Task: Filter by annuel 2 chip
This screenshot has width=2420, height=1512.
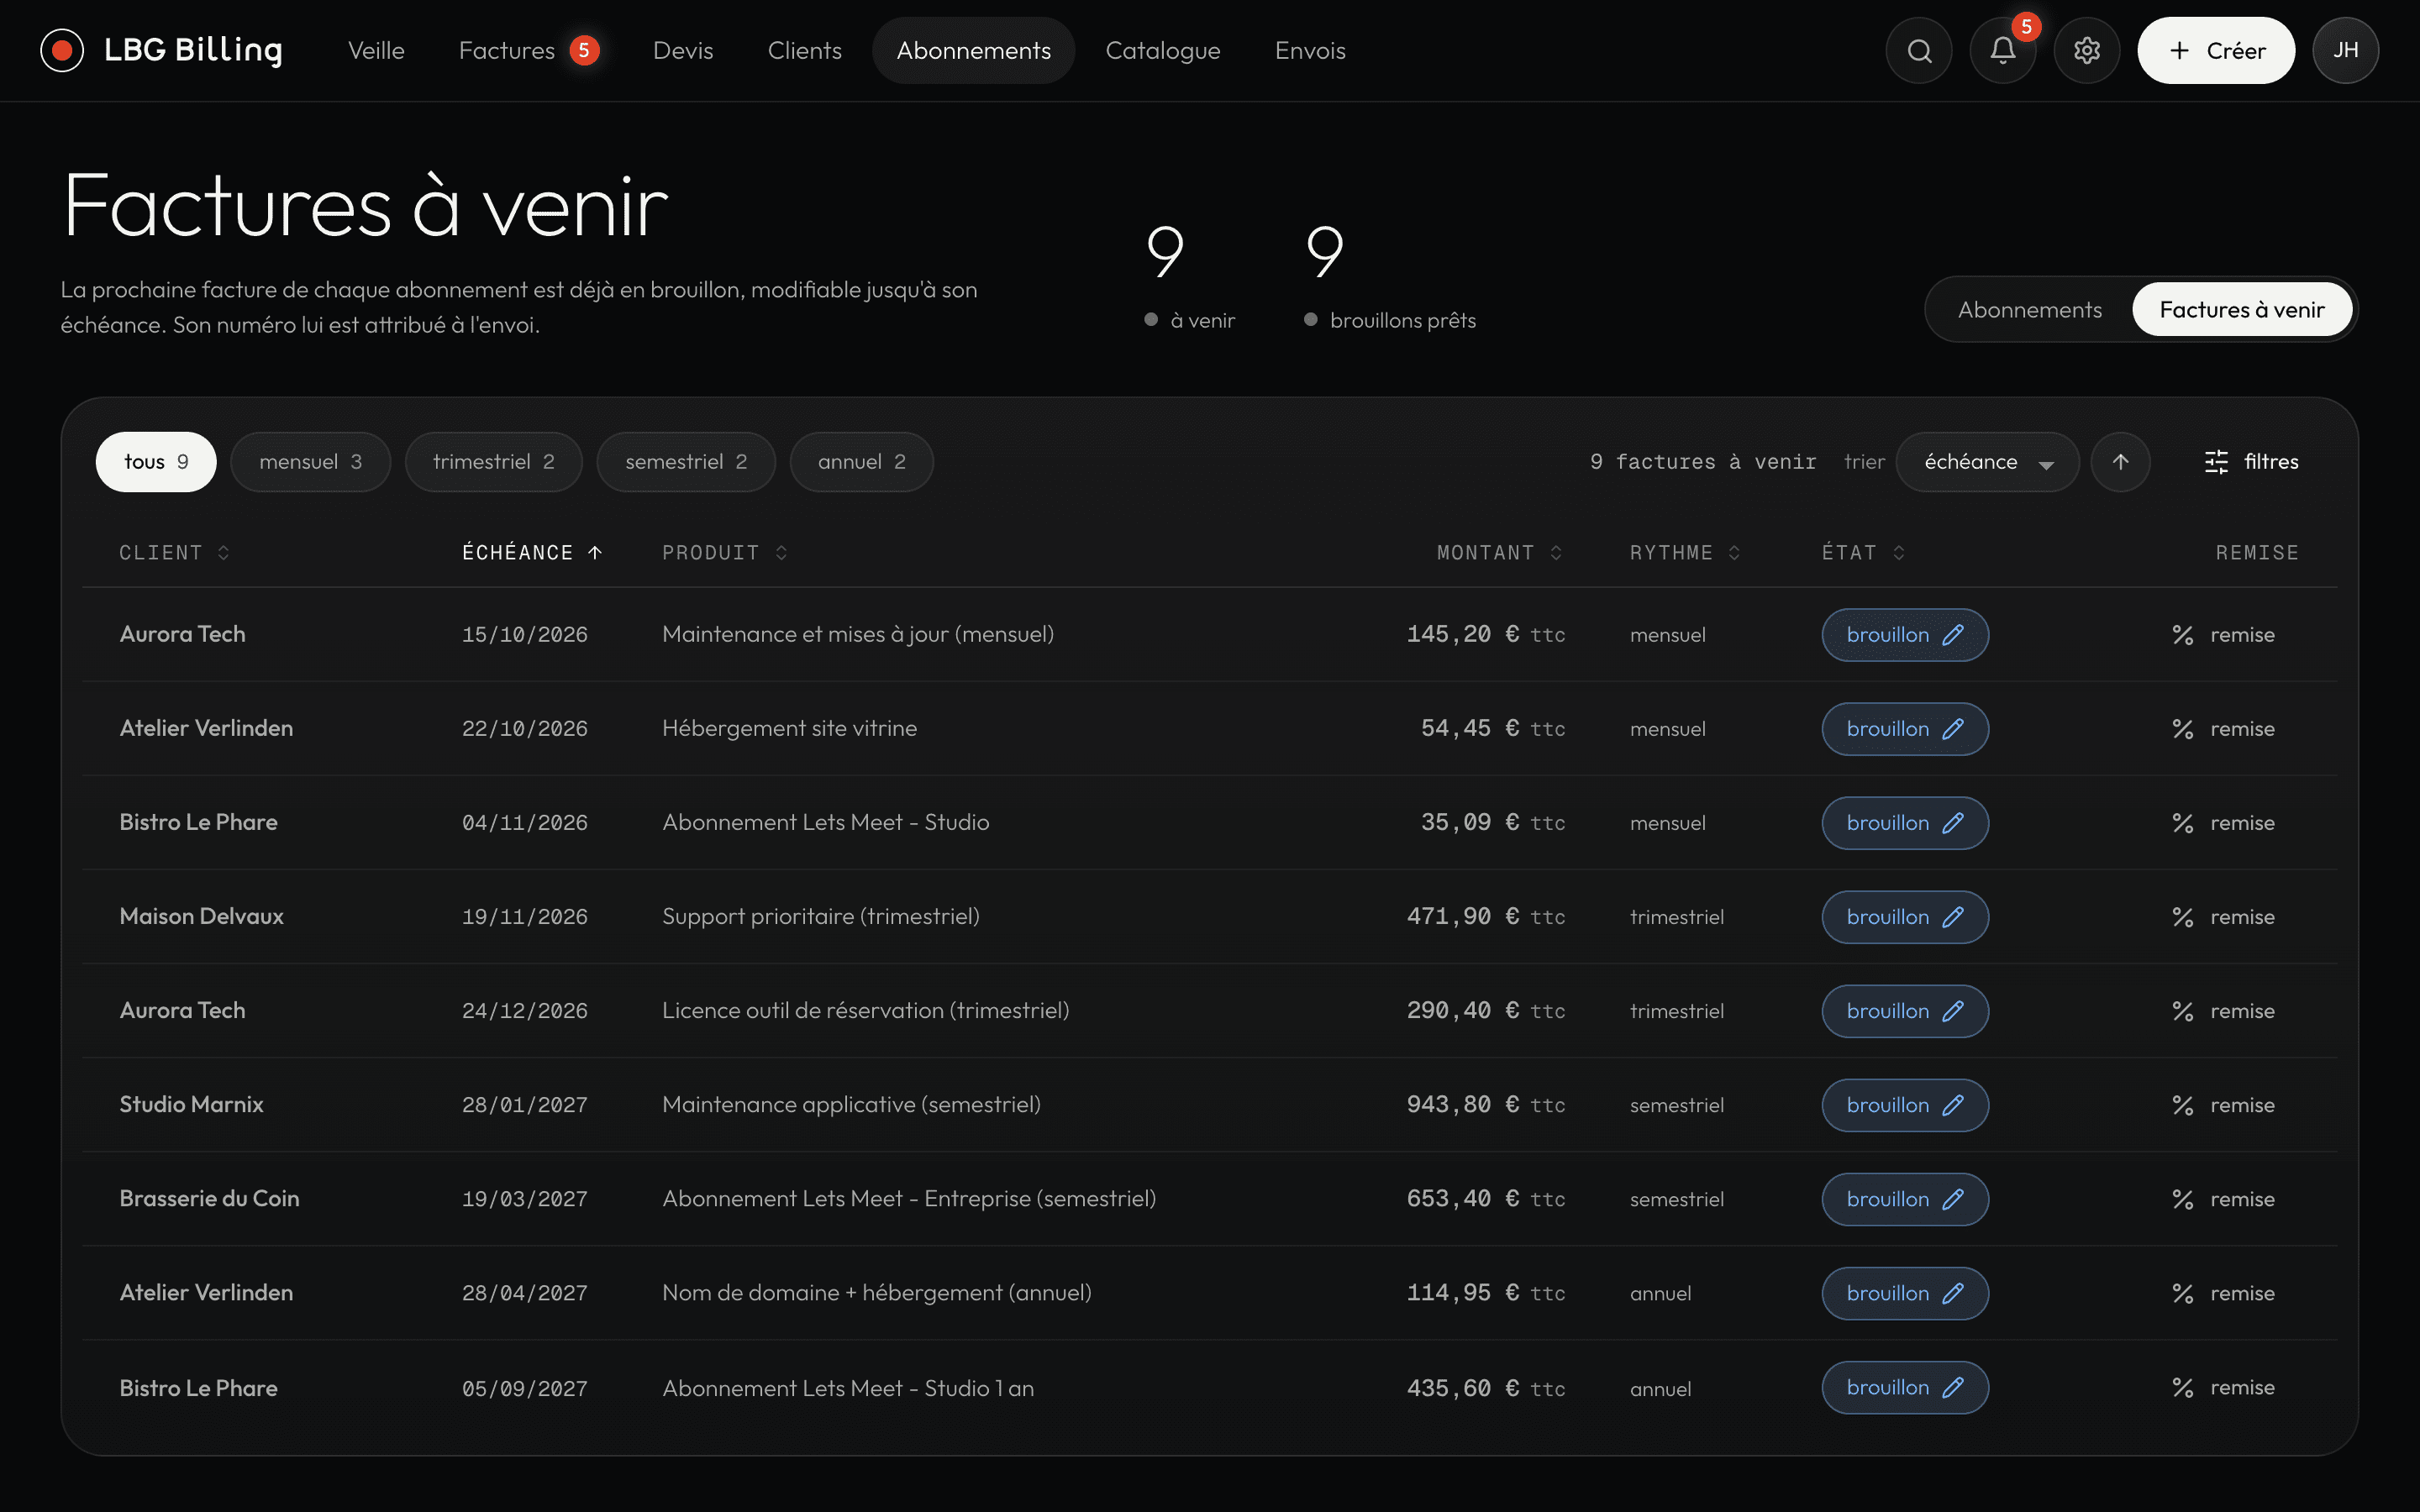Action: (x=862, y=462)
